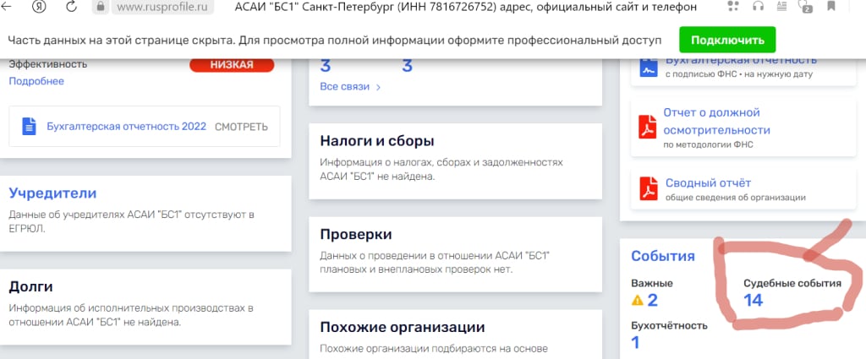Open the Отчет о должной осмотрительности link
The width and height of the screenshot is (866, 359).
coord(717,122)
